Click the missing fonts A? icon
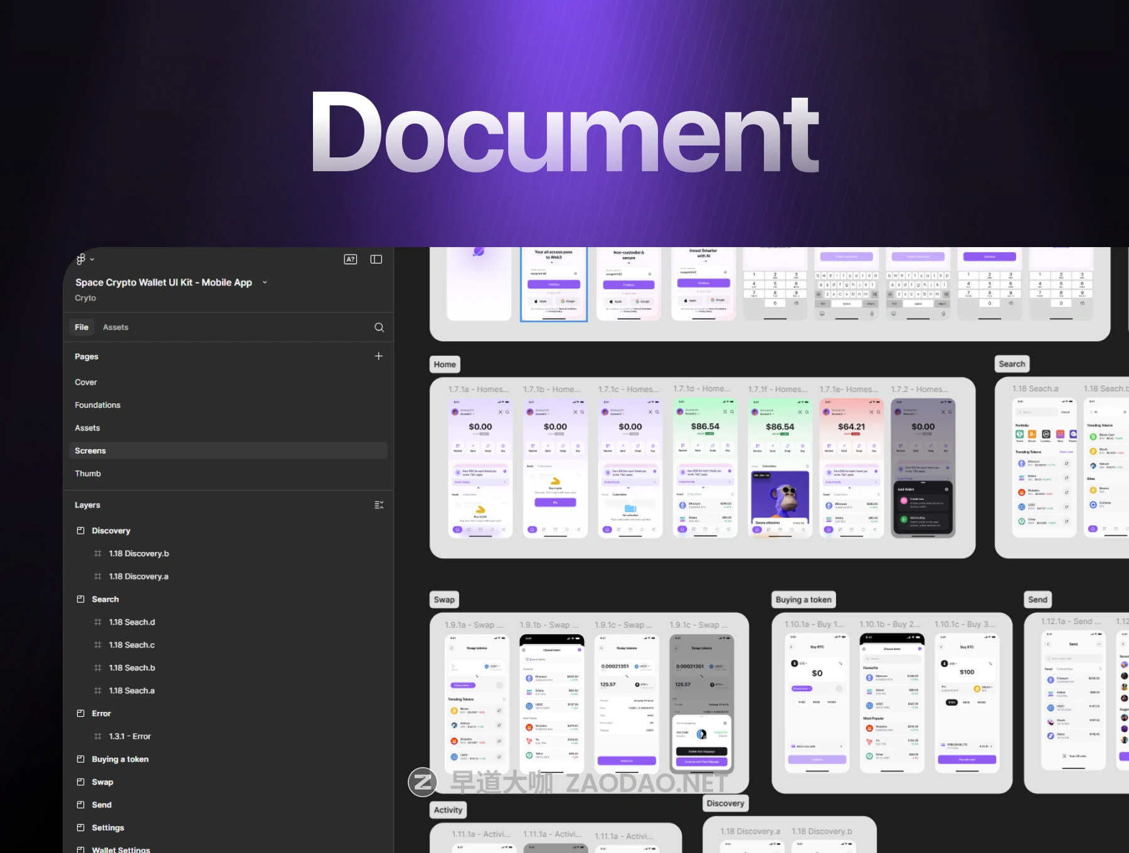This screenshot has height=853, width=1129. (x=351, y=259)
